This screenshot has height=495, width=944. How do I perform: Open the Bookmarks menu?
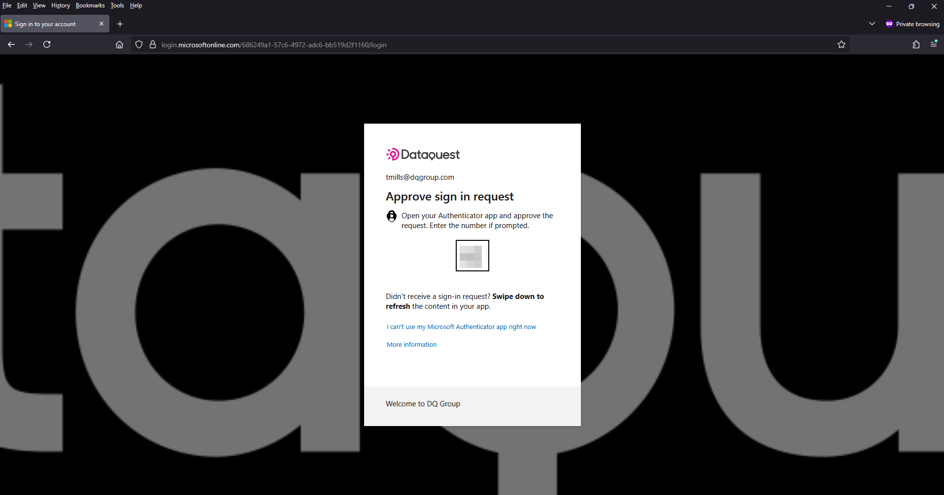[90, 5]
